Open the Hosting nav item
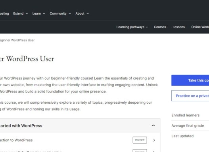Viewport: 209px width, 152px height. (x=4, y=13)
